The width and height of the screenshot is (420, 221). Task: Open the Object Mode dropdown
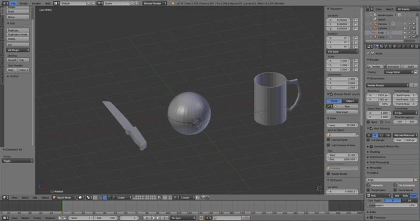65,197
